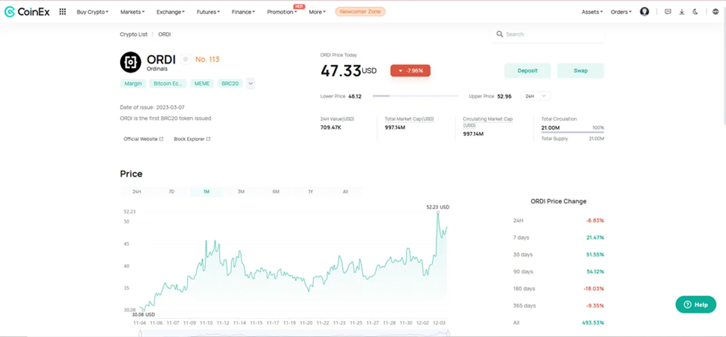Click the Circulating Market Cap label
This screenshot has width=726, height=337.
coord(487,122)
